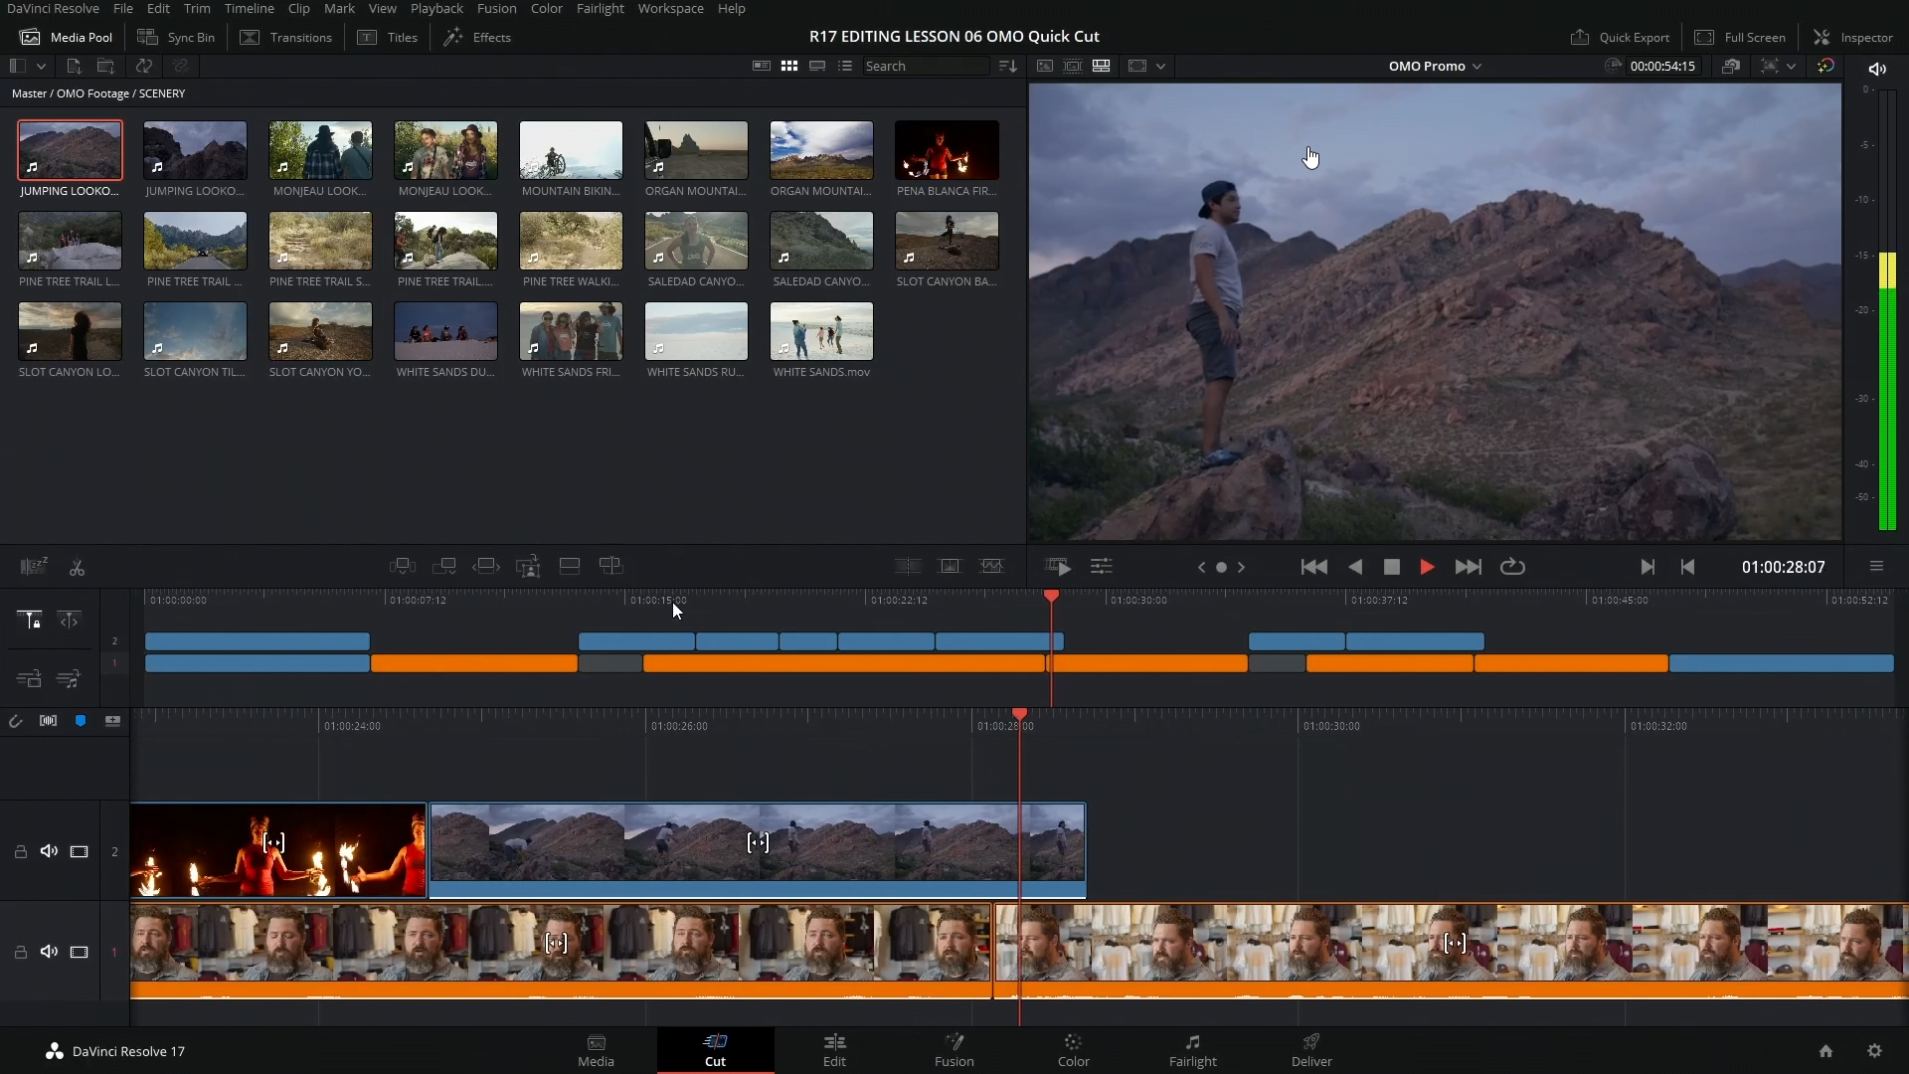Click the Quick Export button

click(x=1621, y=37)
